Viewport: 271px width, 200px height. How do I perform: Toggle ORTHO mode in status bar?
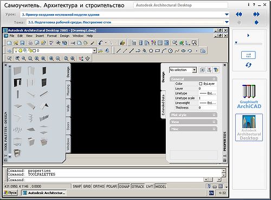(99, 186)
